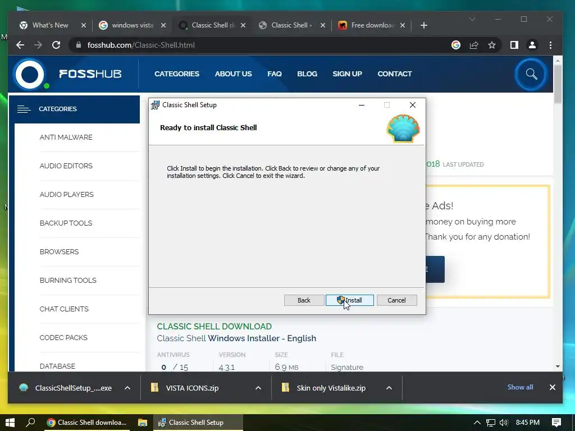Click the Google icon in address bar
The width and height of the screenshot is (575, 431).
tap(456, 45)
